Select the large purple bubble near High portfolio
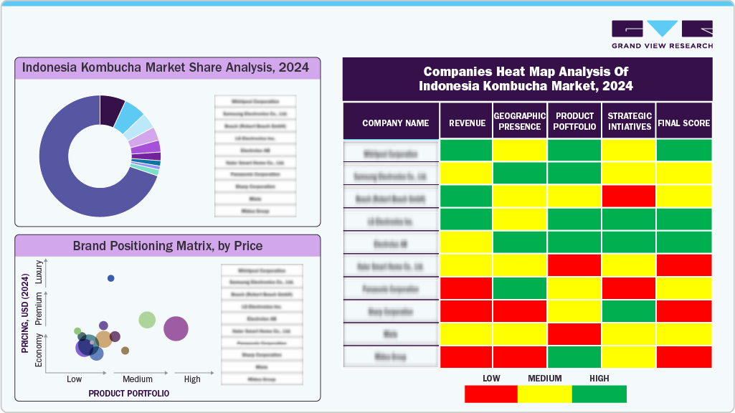The height and width of the screenshot is (413, 735). 174,328
